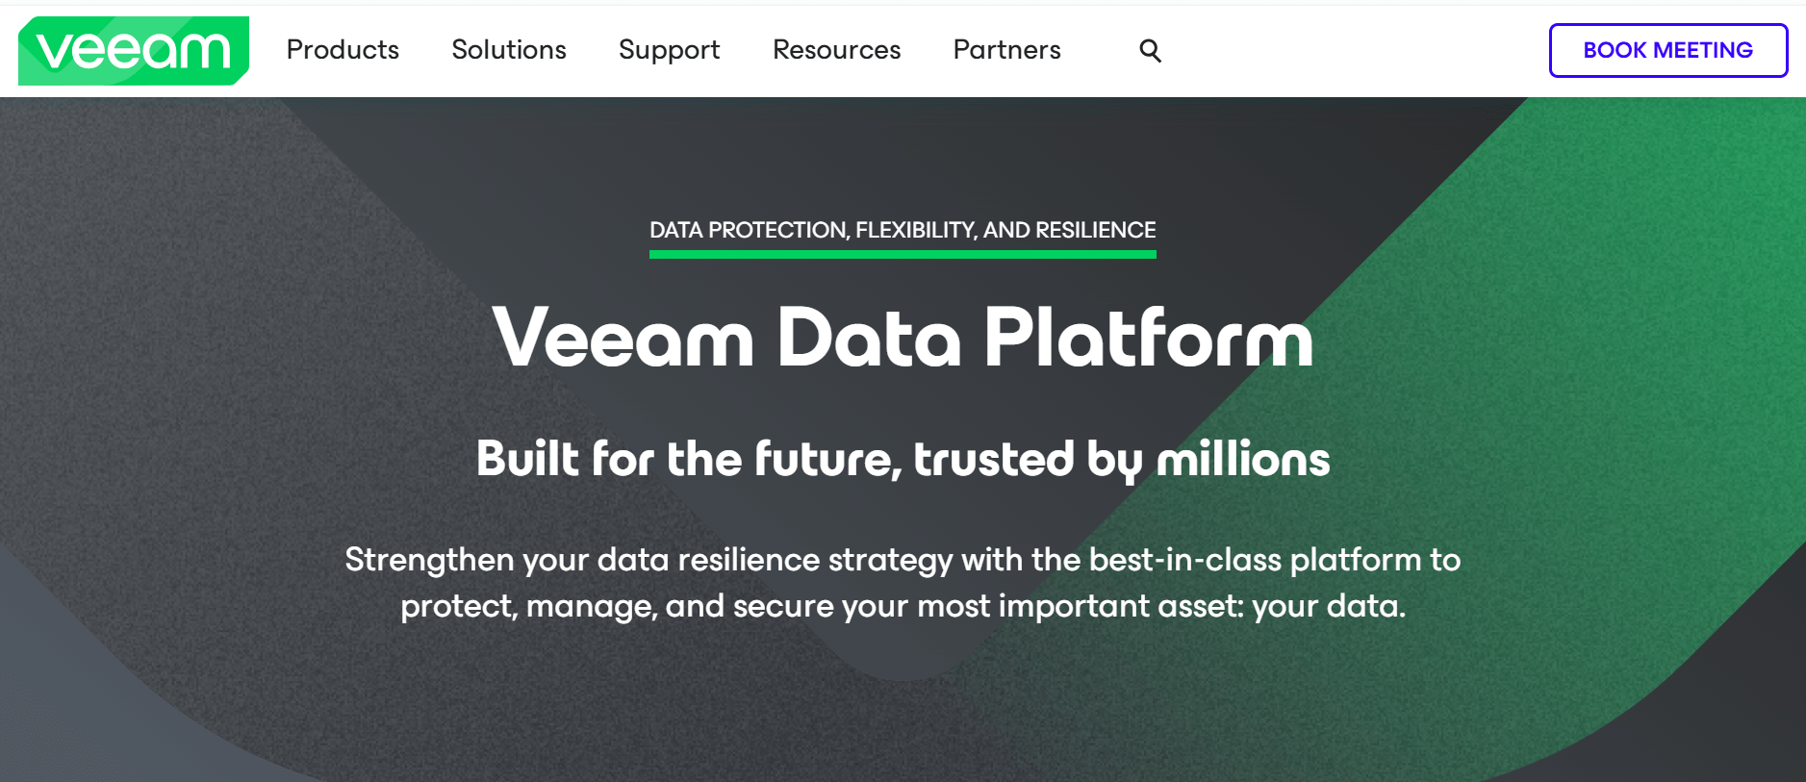Expand the Solutions navigation menu
1806x782 pixels.
pyautogui.click(x=509, y=50)
